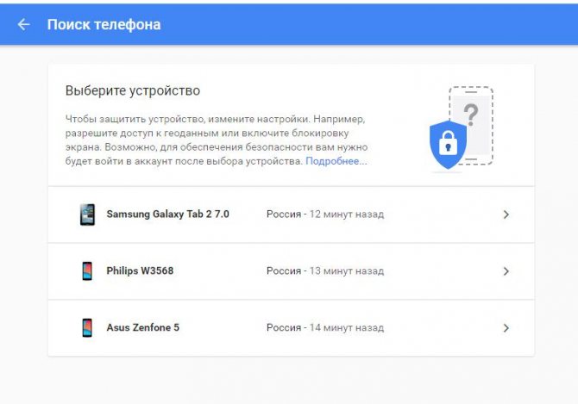Click the "Выберите устройство" heading

click(x=133, y=90)
